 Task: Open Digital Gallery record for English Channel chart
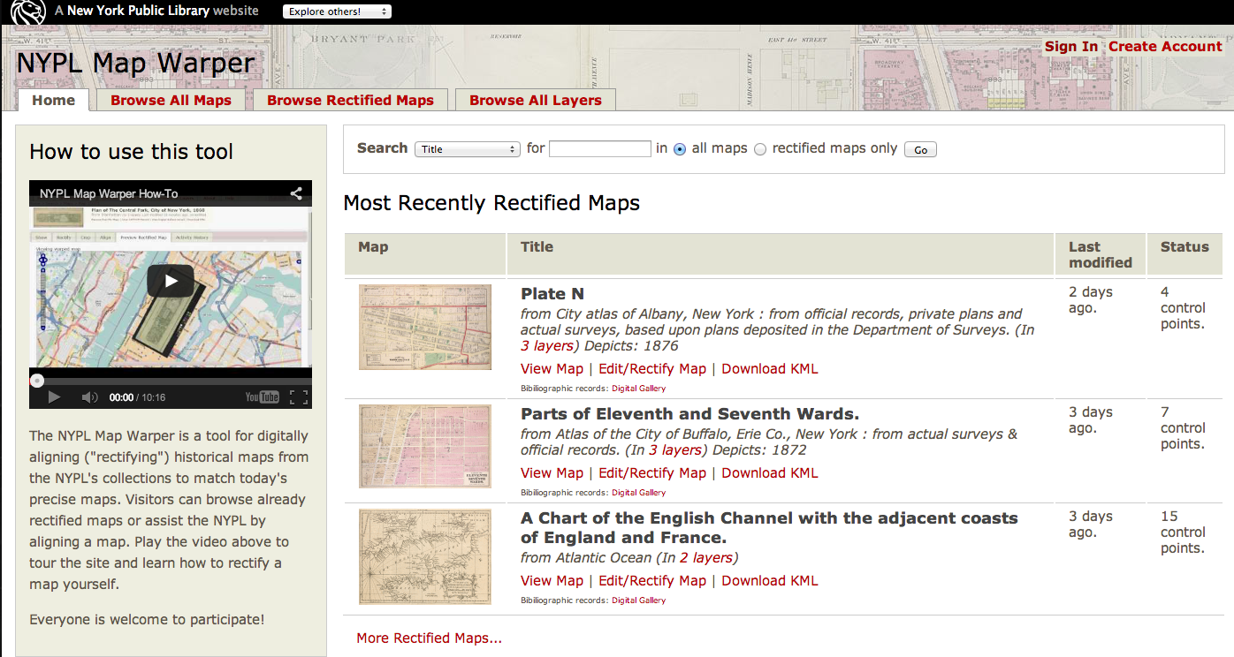coord(638,600)
